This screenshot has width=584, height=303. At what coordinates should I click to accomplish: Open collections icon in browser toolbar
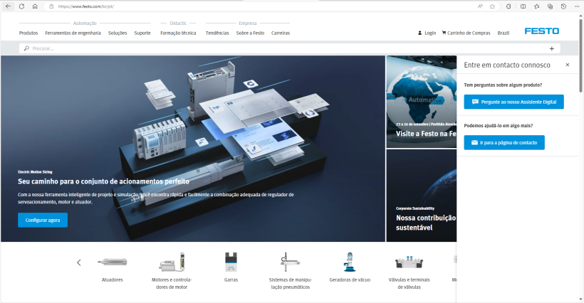tap(550, 6)
